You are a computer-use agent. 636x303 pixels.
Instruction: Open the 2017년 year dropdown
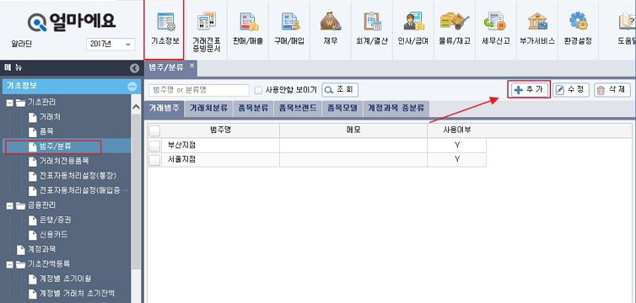coord(110,44)
